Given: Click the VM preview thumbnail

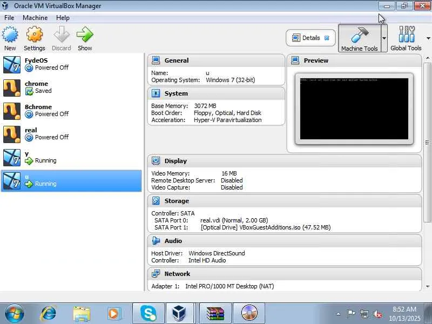Looking at the screenshot, I should pyautogui.click(x=354, y=109).
